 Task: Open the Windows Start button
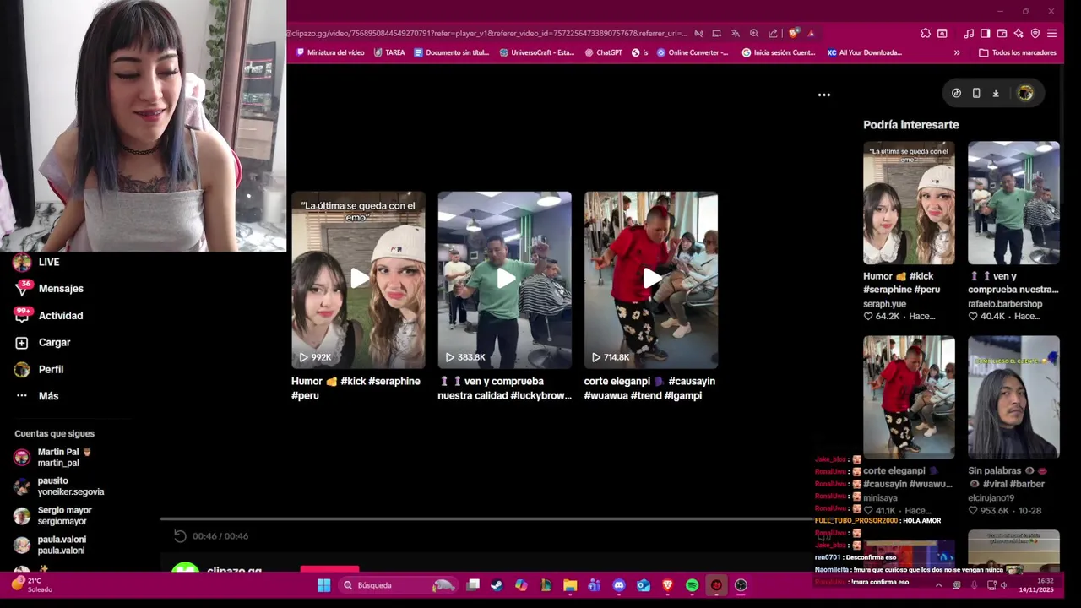click(x=323, y=585)
